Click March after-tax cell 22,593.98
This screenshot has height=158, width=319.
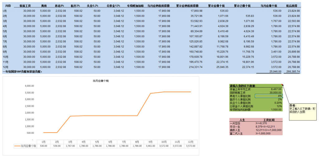[x=293, y=21]
